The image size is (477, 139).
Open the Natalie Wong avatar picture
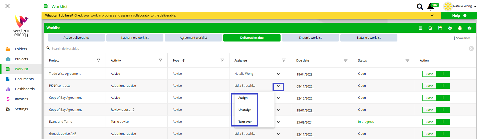click(447, 6)
